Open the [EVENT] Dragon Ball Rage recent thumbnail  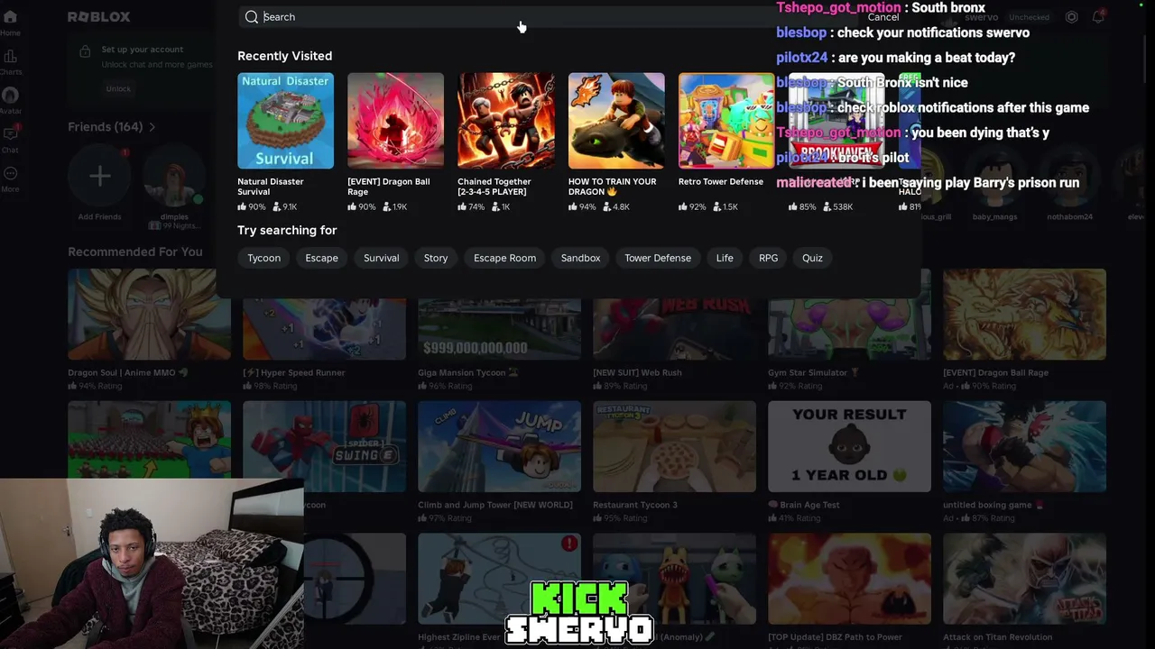click(395, 121)
